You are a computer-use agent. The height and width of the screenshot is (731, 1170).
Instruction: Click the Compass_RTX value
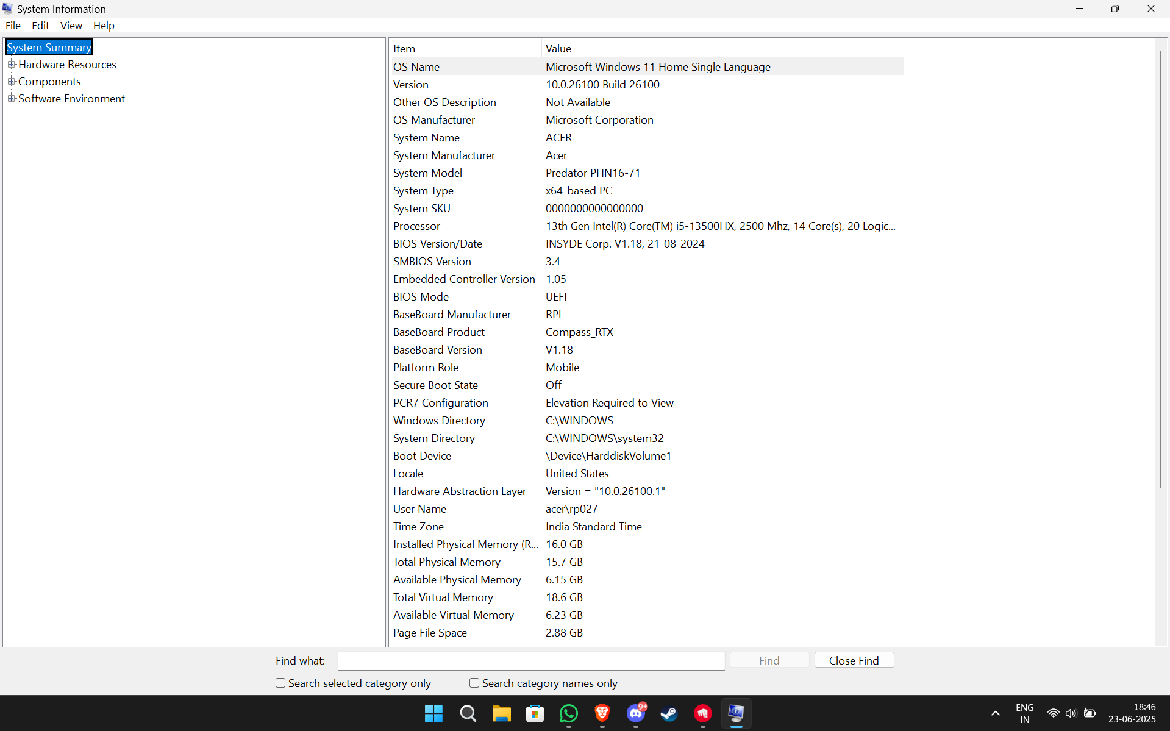pyautogui.click(x=579, y=332)
